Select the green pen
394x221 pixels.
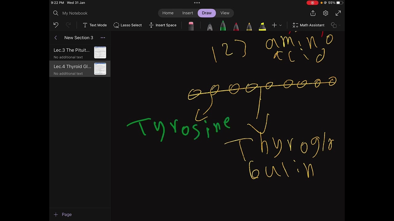point(223,26)
